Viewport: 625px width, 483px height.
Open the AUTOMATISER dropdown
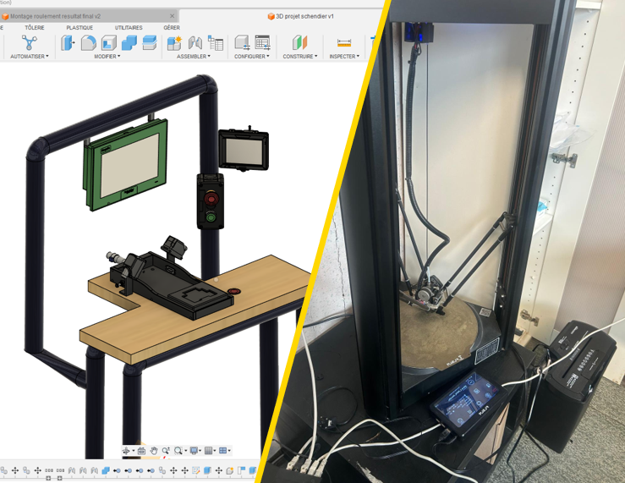pyautogui.click(x=30, y=56)
